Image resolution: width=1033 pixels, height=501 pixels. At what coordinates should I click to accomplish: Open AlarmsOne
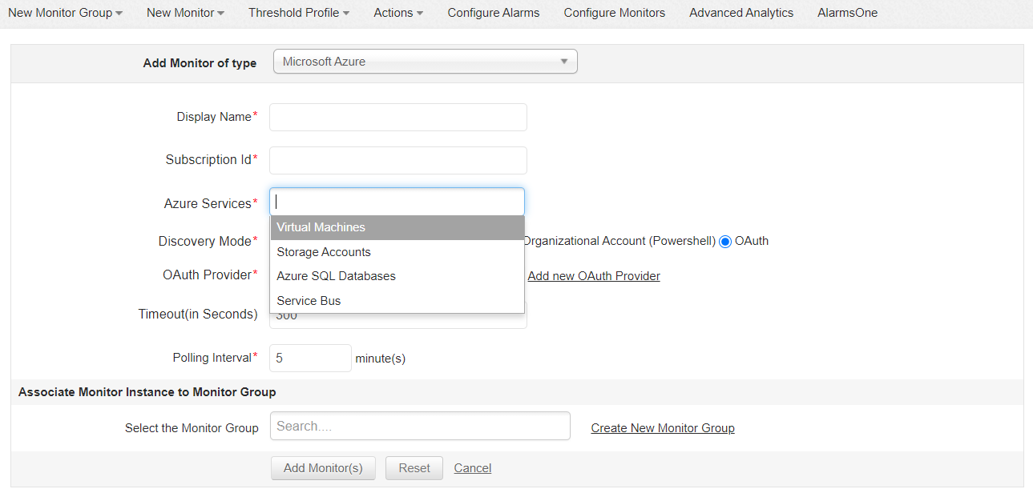[x=848, y=13]
